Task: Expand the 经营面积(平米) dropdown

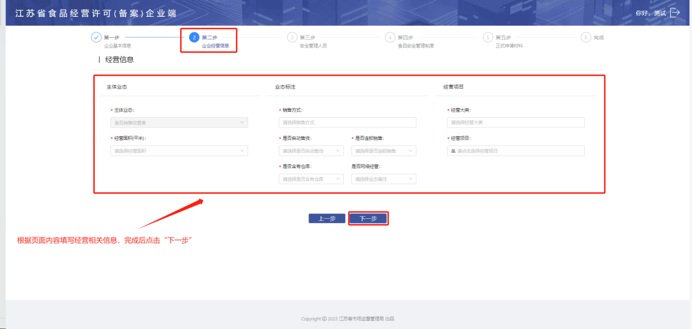Action: pos(179,151)
